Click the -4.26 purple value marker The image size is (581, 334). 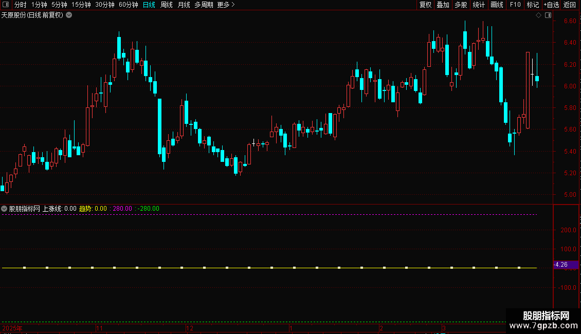click(x=566, y=265)
